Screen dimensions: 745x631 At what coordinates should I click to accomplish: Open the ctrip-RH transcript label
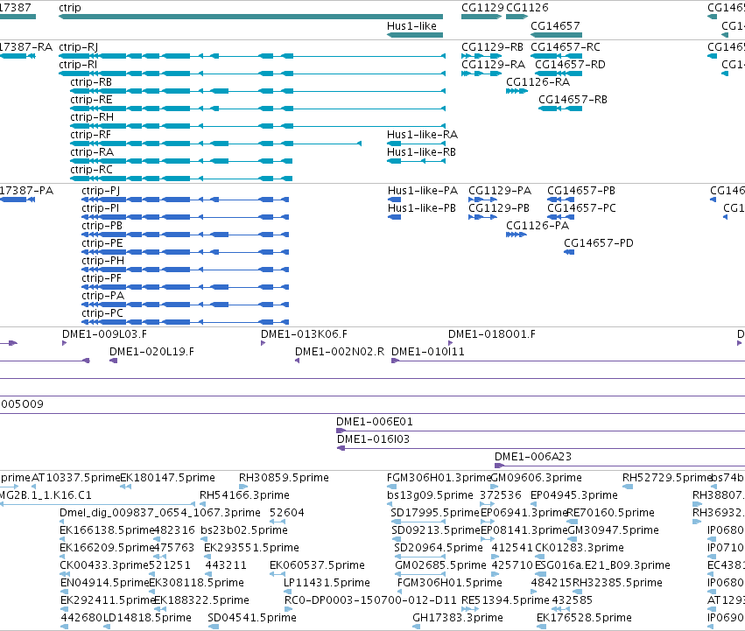click(x=92, y=117)
